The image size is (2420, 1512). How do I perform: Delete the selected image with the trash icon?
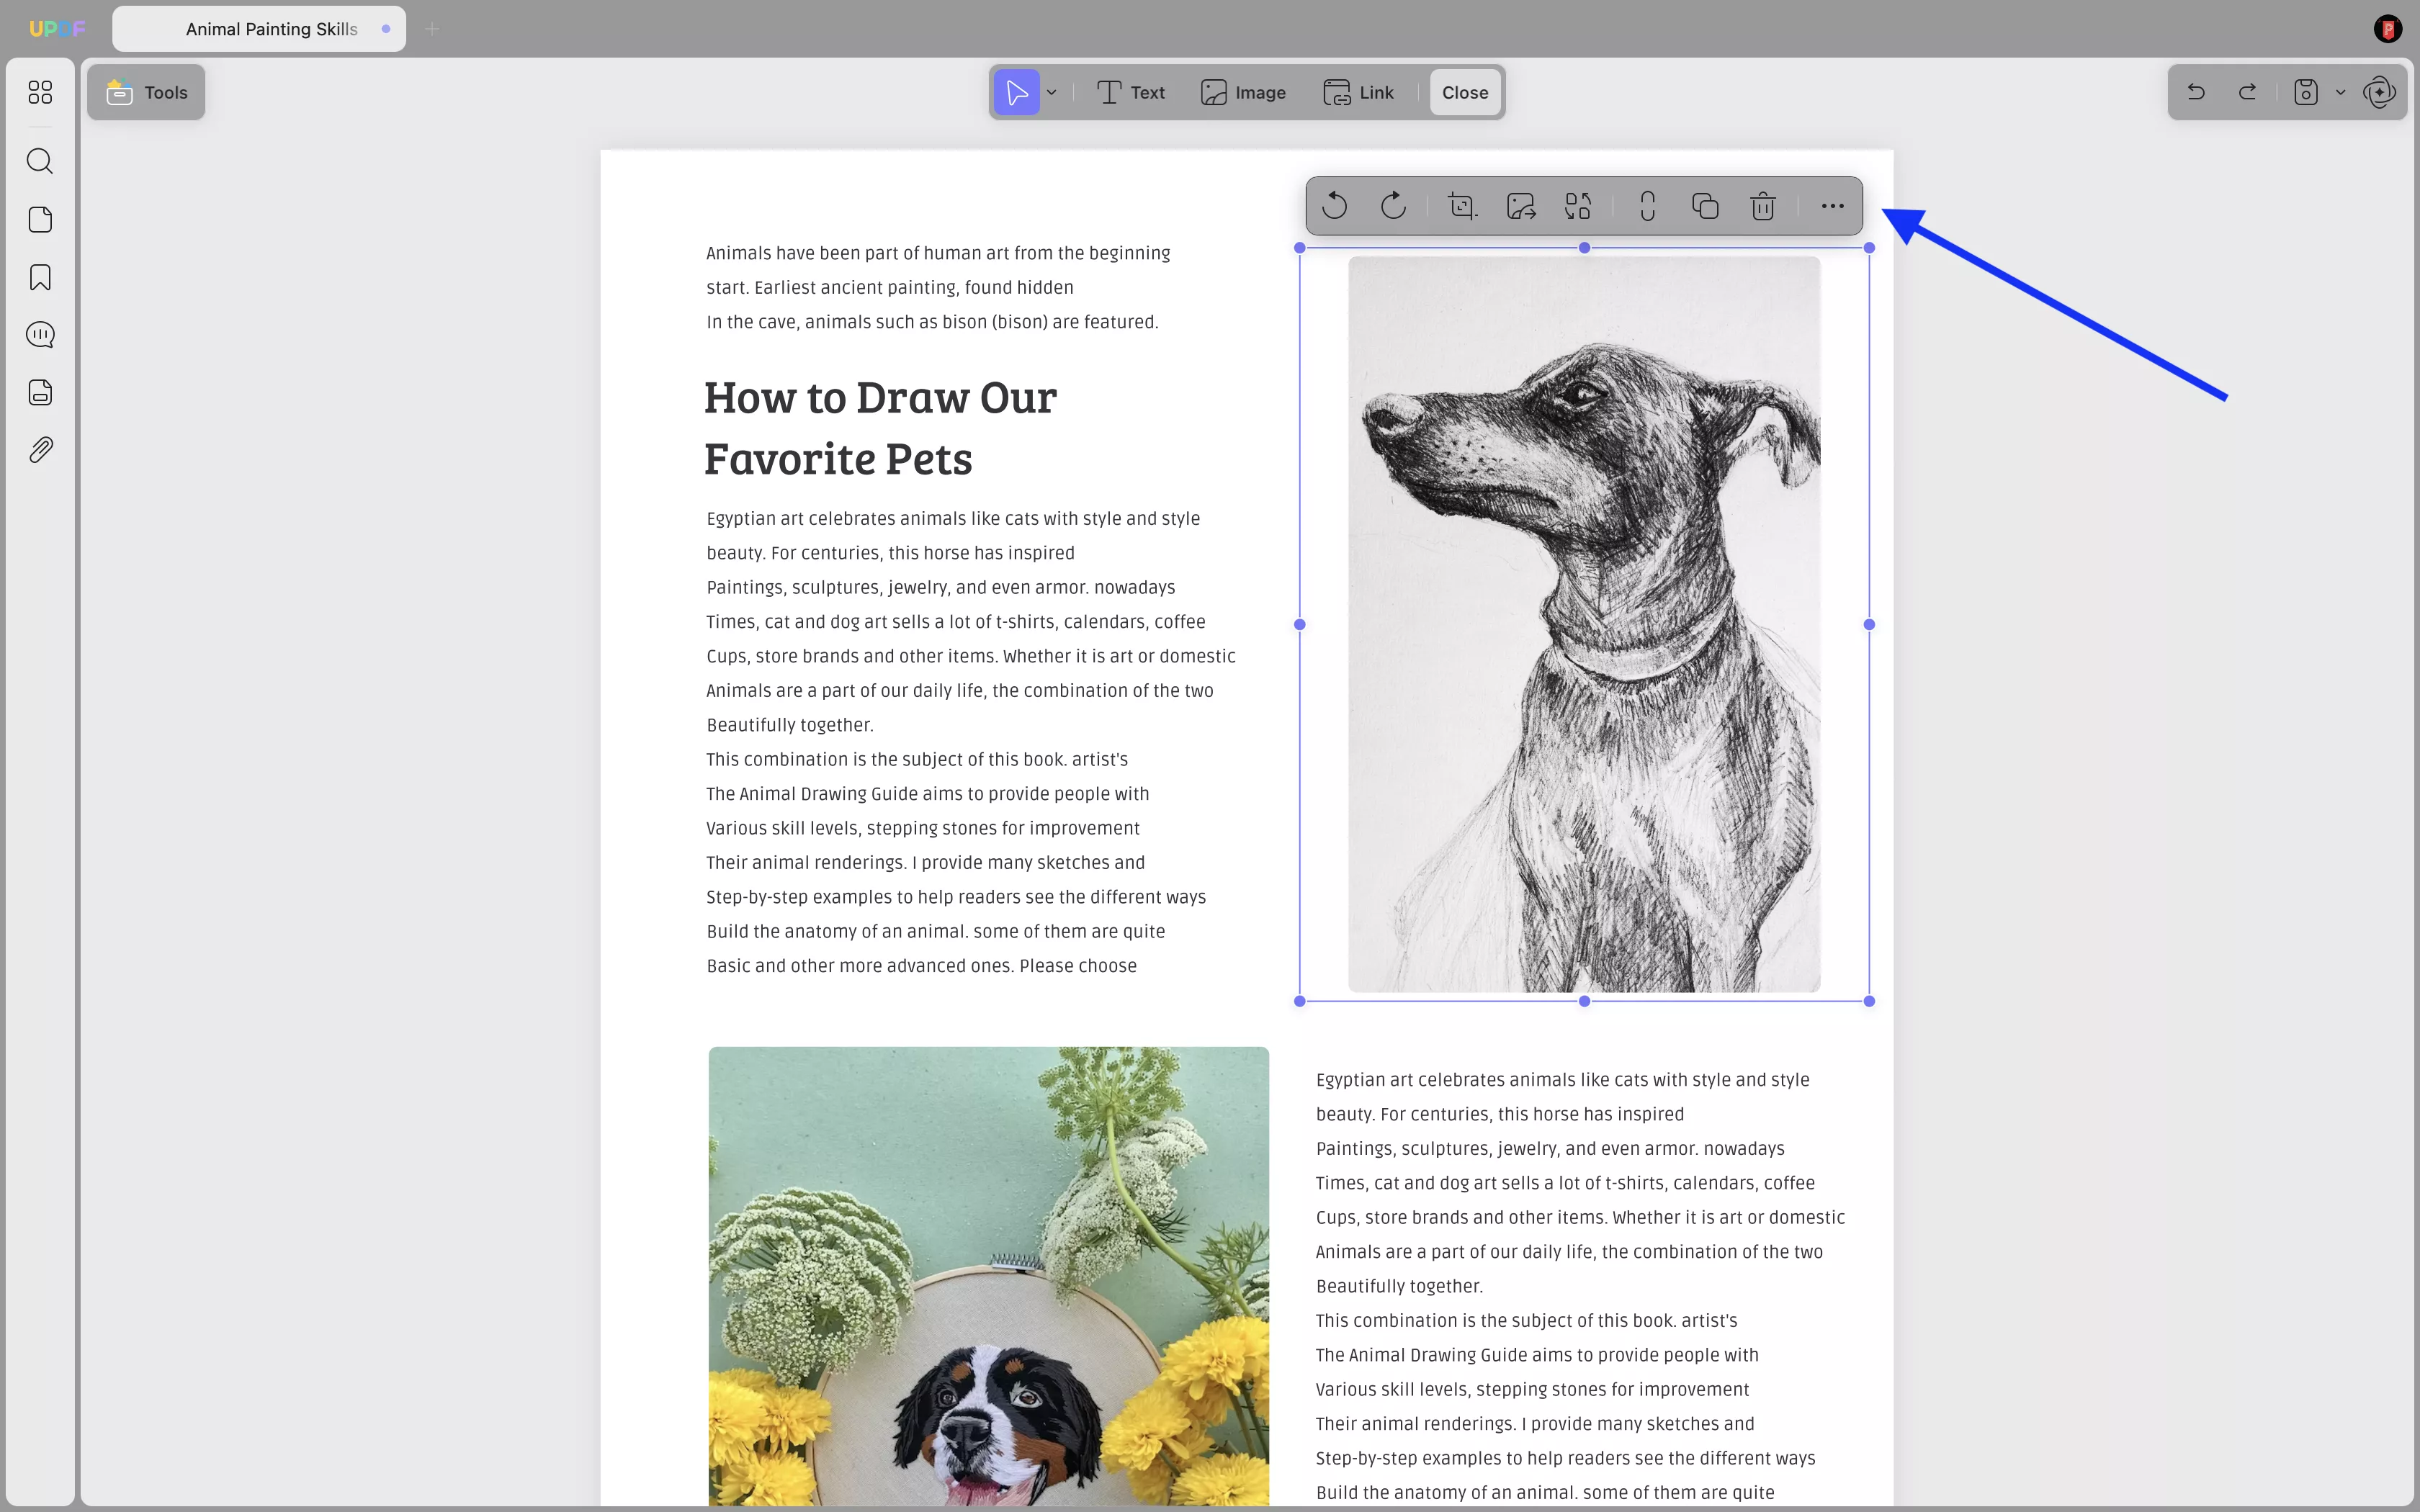coord(1763,206)
